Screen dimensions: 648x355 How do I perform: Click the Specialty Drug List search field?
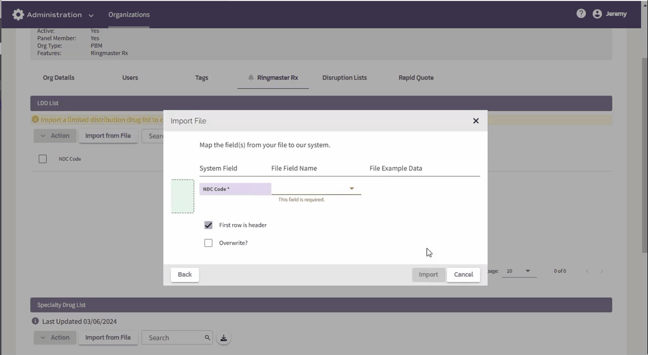(177, 338)
